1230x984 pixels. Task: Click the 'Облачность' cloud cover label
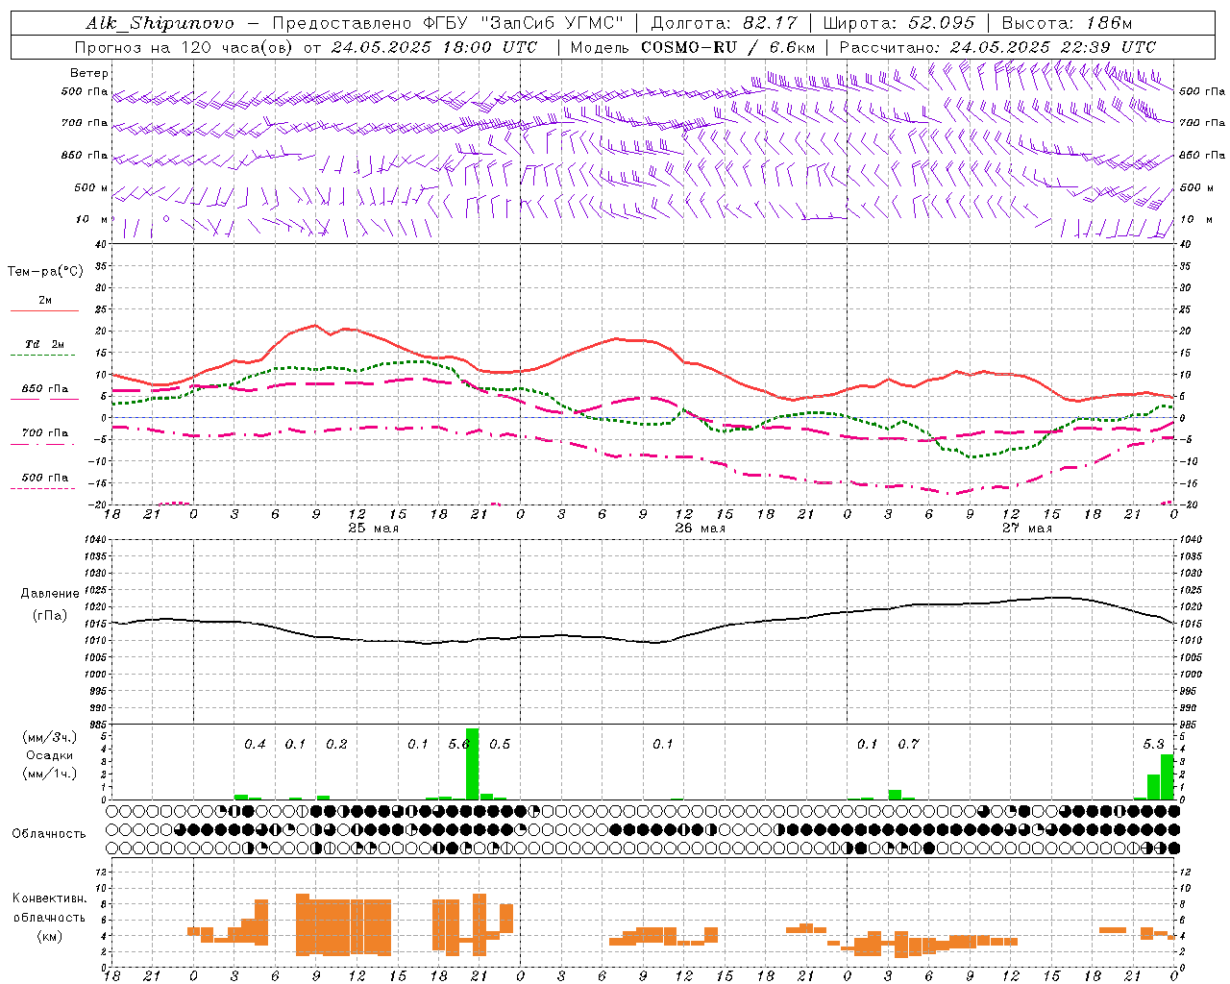pos(49,834)
